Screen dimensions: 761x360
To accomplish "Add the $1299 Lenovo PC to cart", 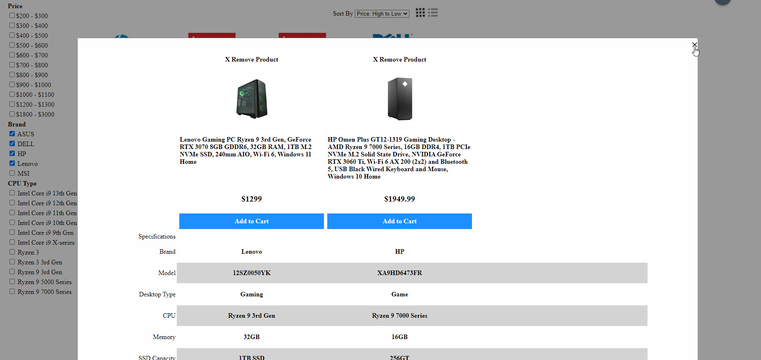I will pyautogui.click(x=251, y=221).
